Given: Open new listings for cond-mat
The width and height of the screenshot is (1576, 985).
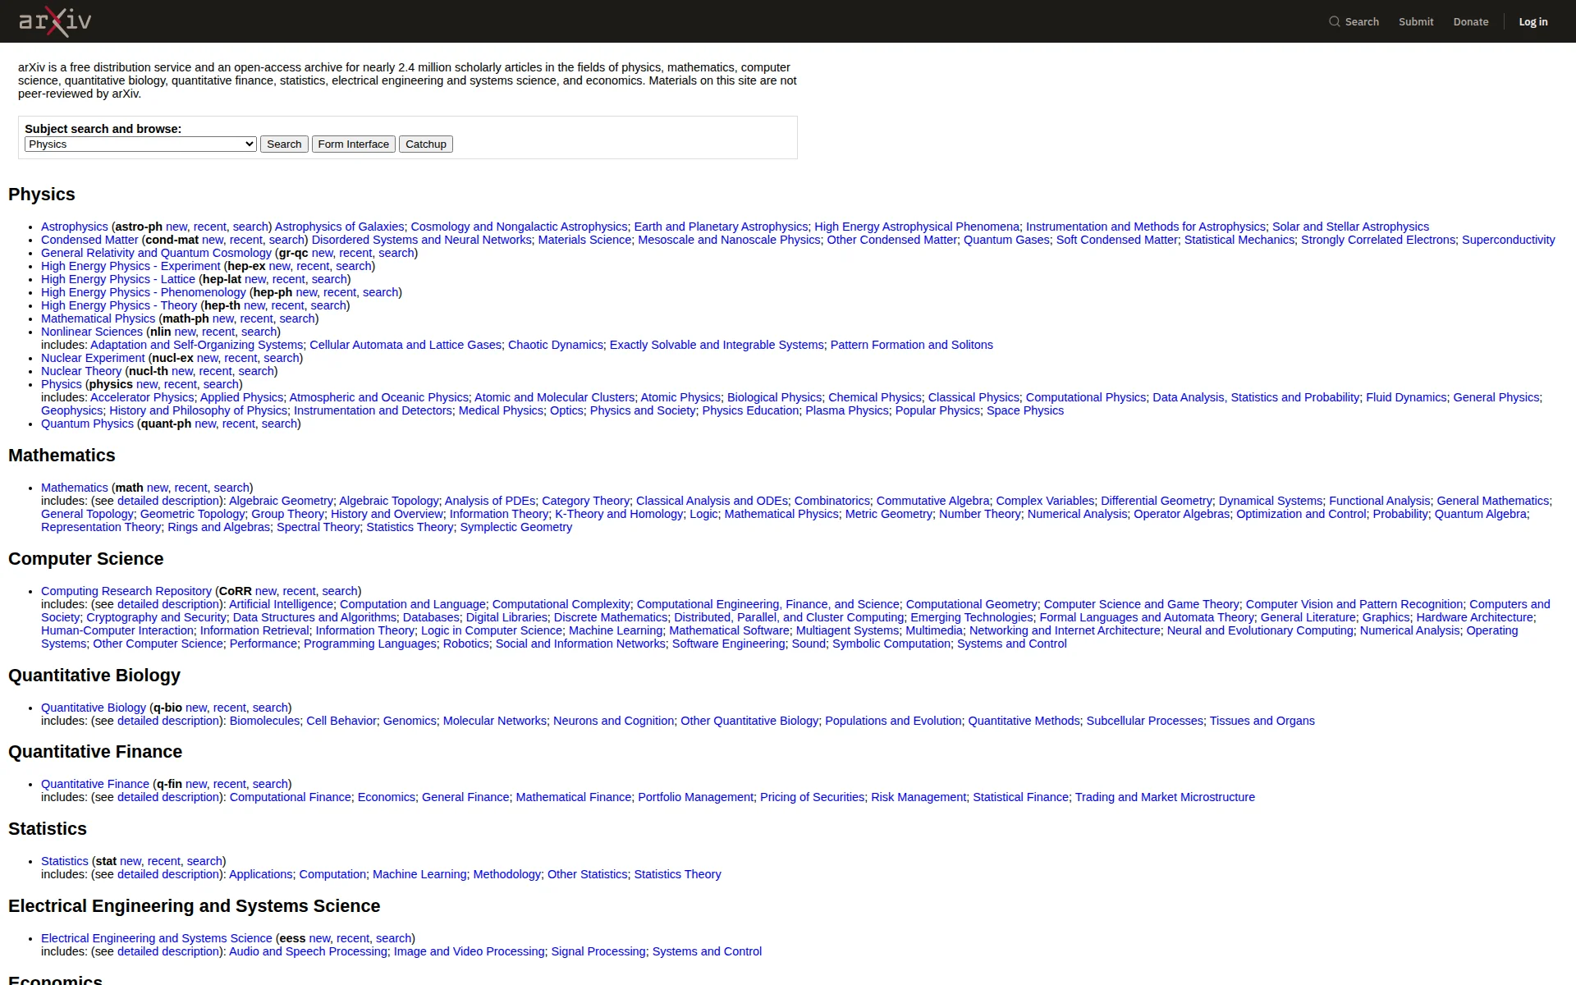Looking at the screenshot, I should coord(213,240).
